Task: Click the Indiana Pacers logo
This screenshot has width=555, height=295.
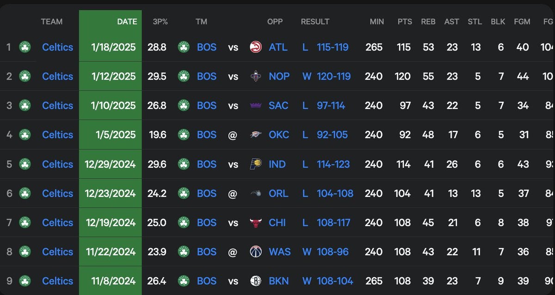Action: 255,164
